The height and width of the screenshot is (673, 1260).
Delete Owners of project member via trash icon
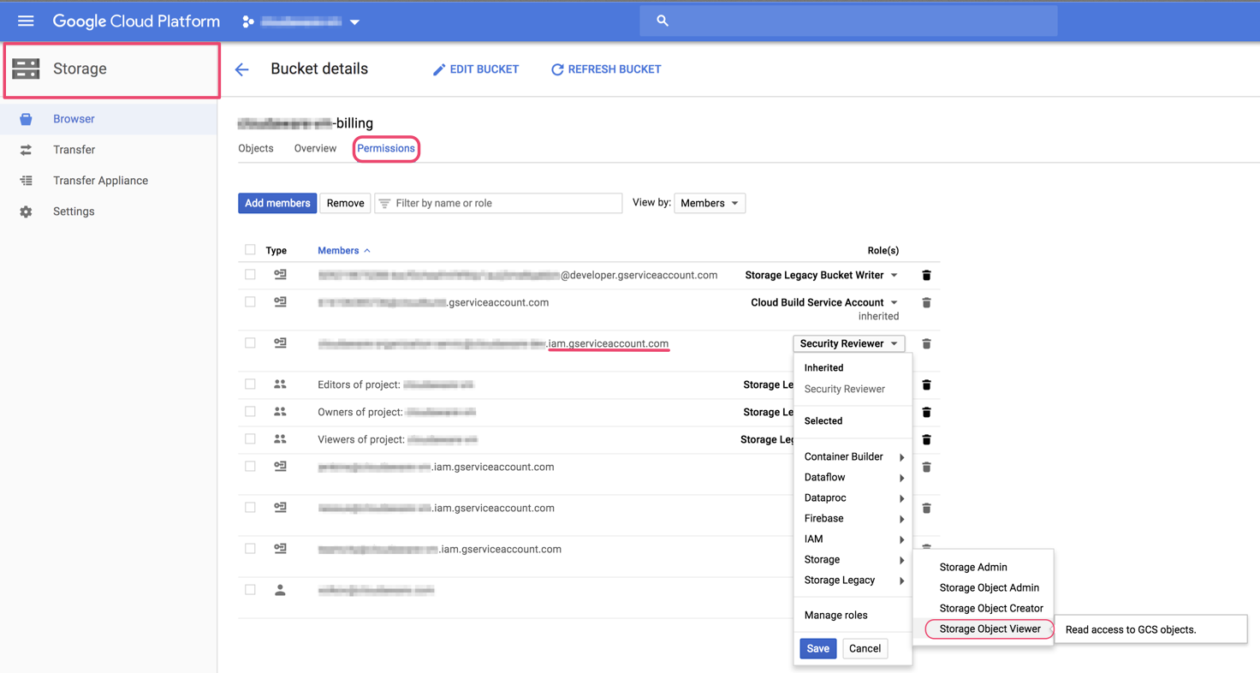coord(926,412)
